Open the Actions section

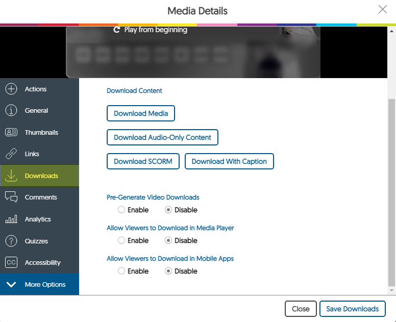39,89
